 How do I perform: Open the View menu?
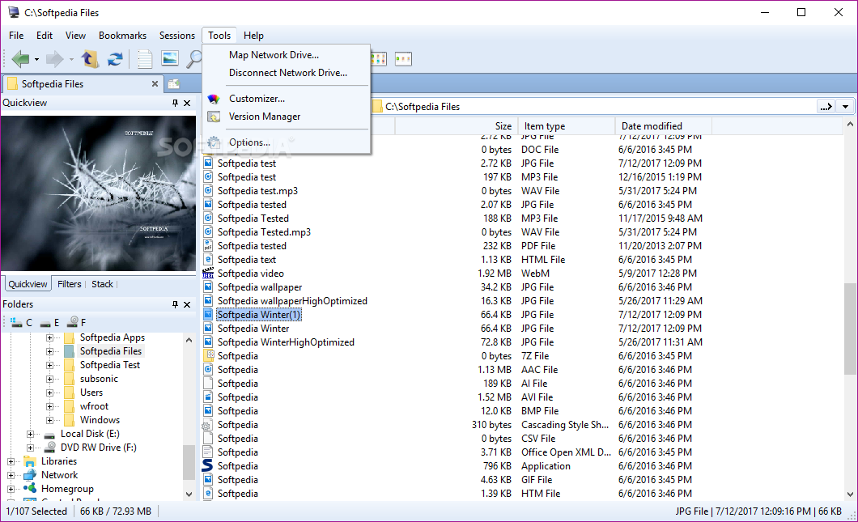[x=75, y=36]
